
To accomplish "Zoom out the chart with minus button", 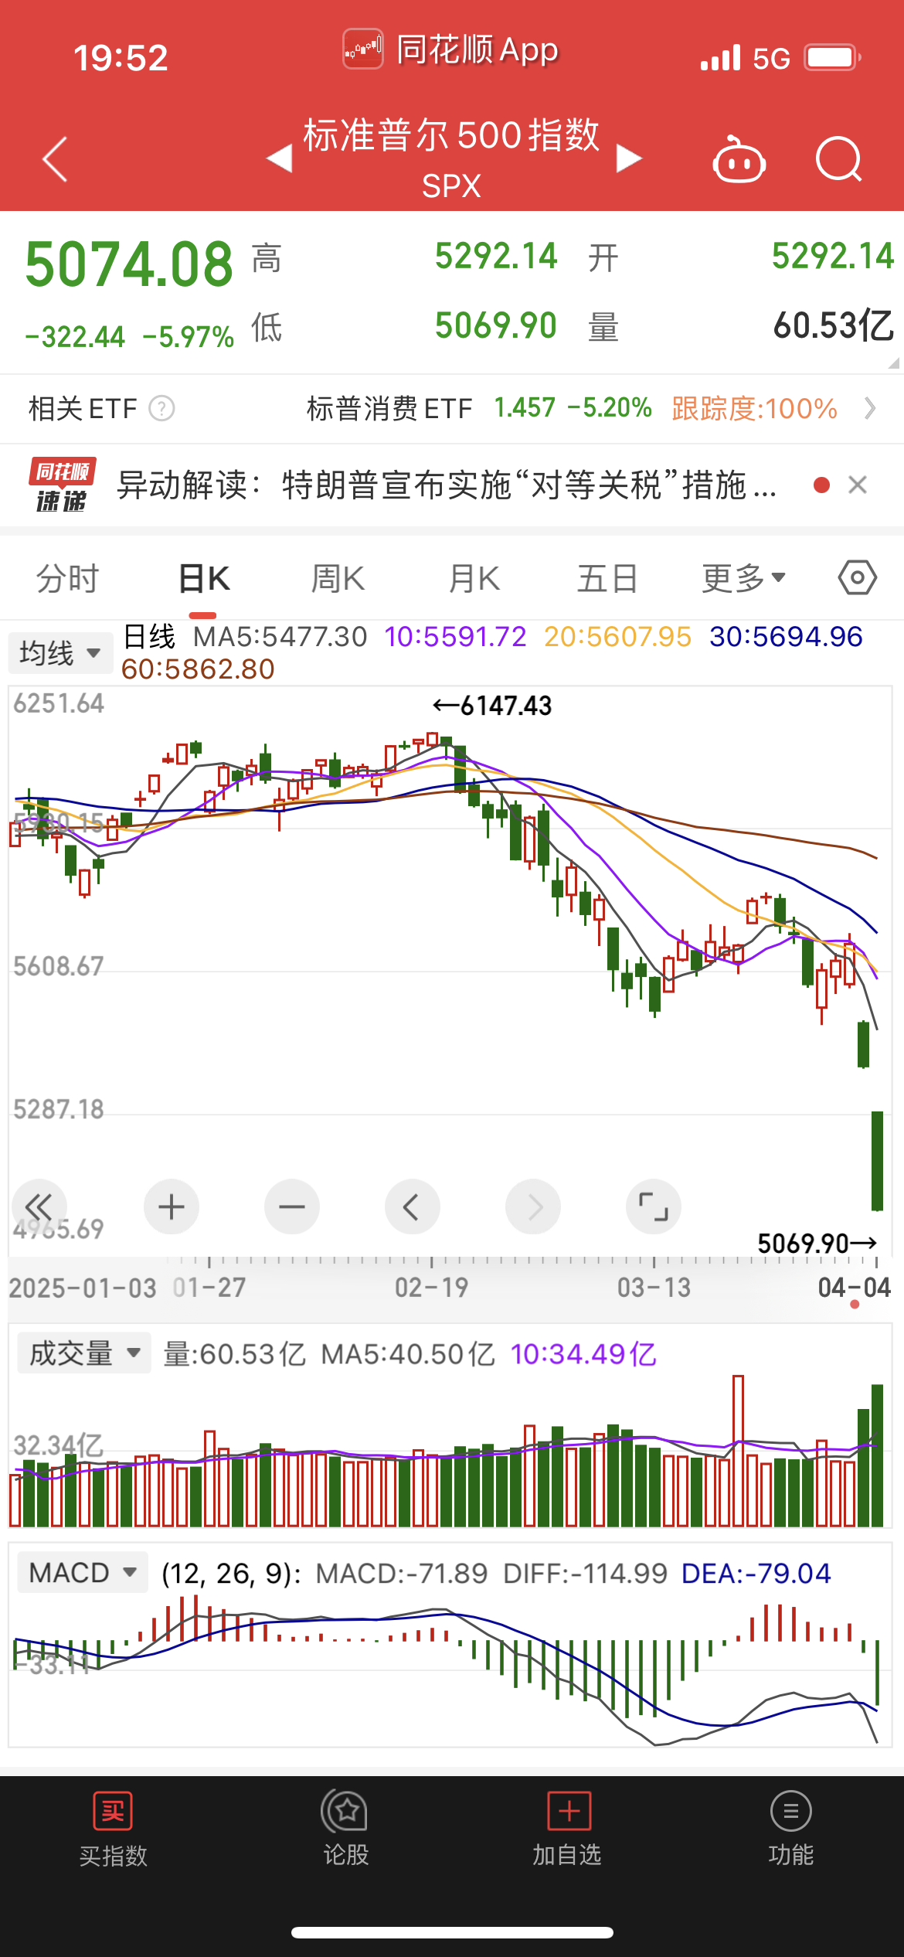I will (292, 1207).
